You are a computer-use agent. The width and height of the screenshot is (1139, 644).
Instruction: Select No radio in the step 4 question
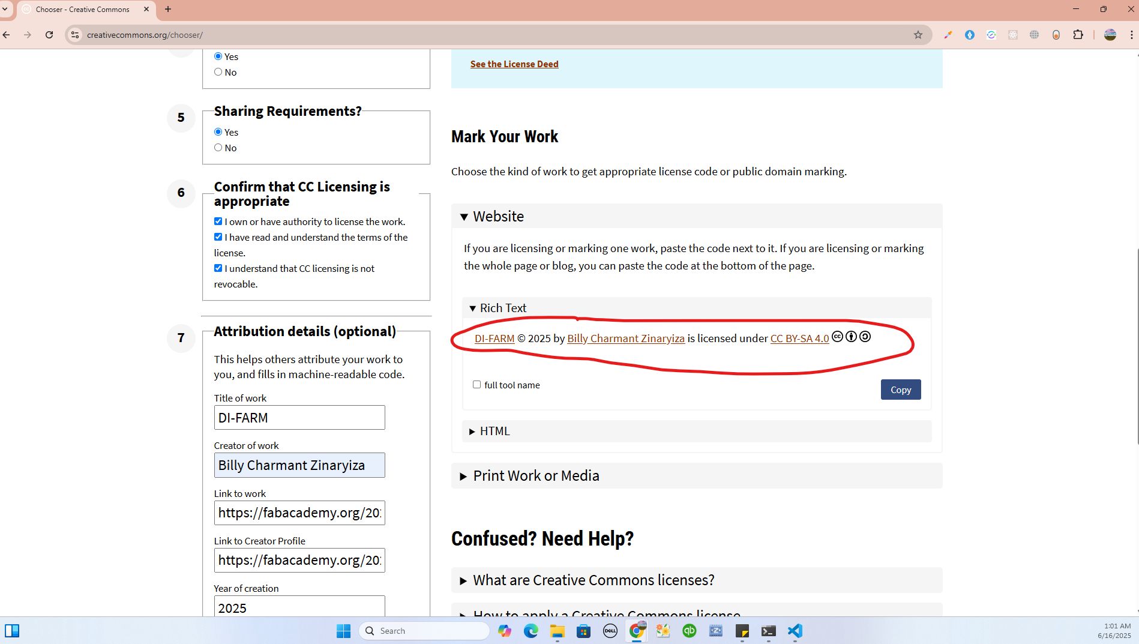pyautogui.click(x=218, y=72)
